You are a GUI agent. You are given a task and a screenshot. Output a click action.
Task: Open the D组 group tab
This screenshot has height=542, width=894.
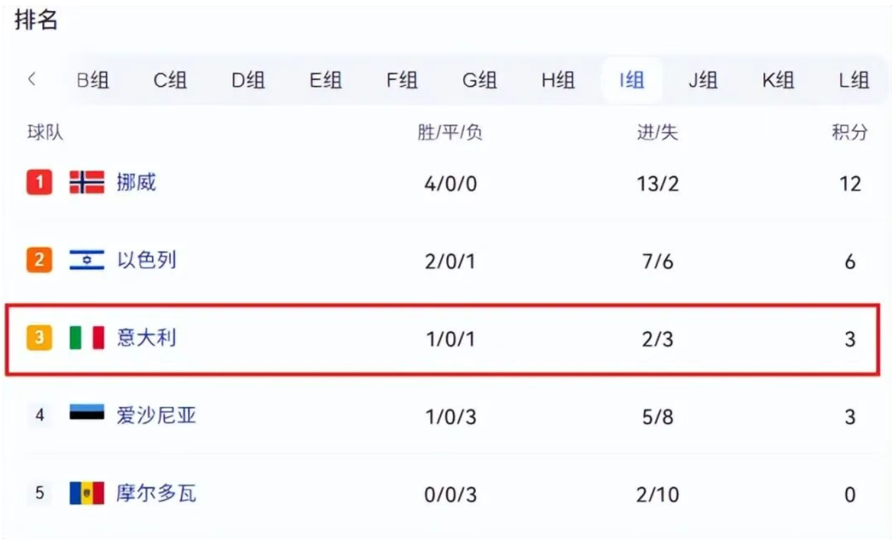(248, 80)
